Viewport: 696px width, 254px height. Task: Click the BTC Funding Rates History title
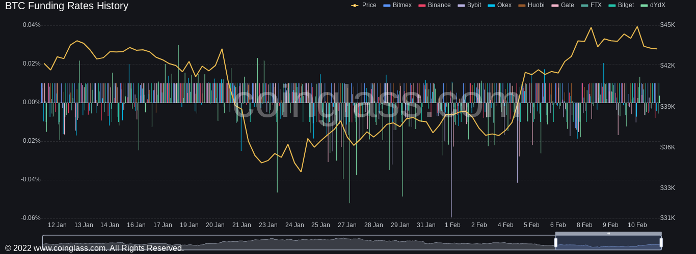click(x=67, y=6)
